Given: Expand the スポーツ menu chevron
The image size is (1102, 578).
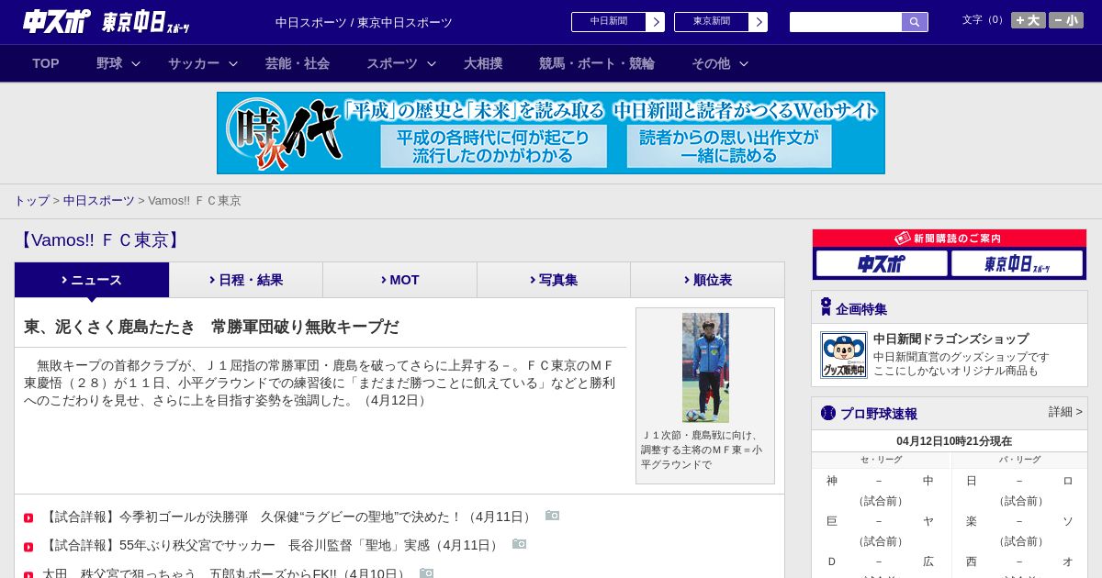Looking at the screenshot, I should [x=432, y=64].
